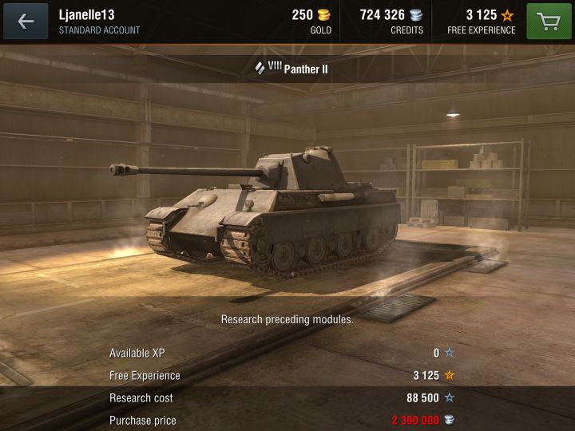Click the 3 125 free experience balance
This screenshot has height=431, width=575.
pyautogui.click(x=481, y=15)
